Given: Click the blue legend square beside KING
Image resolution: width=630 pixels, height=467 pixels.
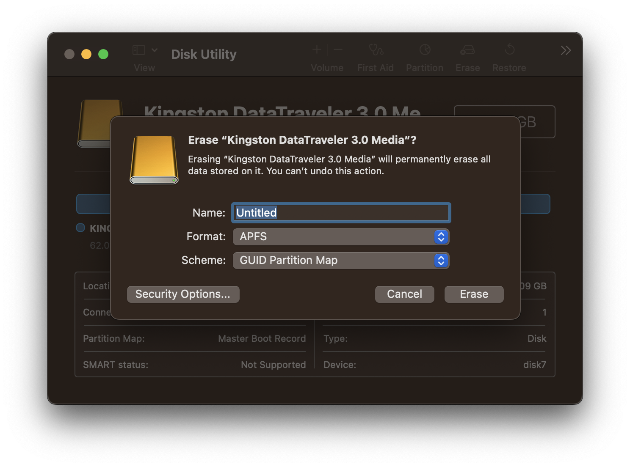Looking at the screenshot, I should [x=80, y=228].
